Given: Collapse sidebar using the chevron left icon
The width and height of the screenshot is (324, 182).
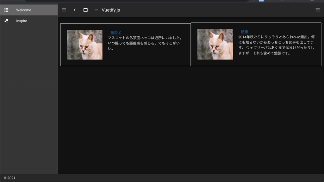Looking at the screenshot, I should click(x=75, y=10).
